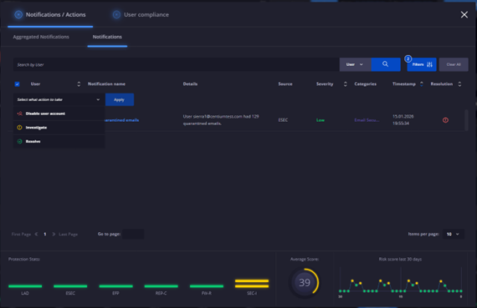Click page number 1
The height and width of the screenshot is (308, 477).
click(45, 234)
